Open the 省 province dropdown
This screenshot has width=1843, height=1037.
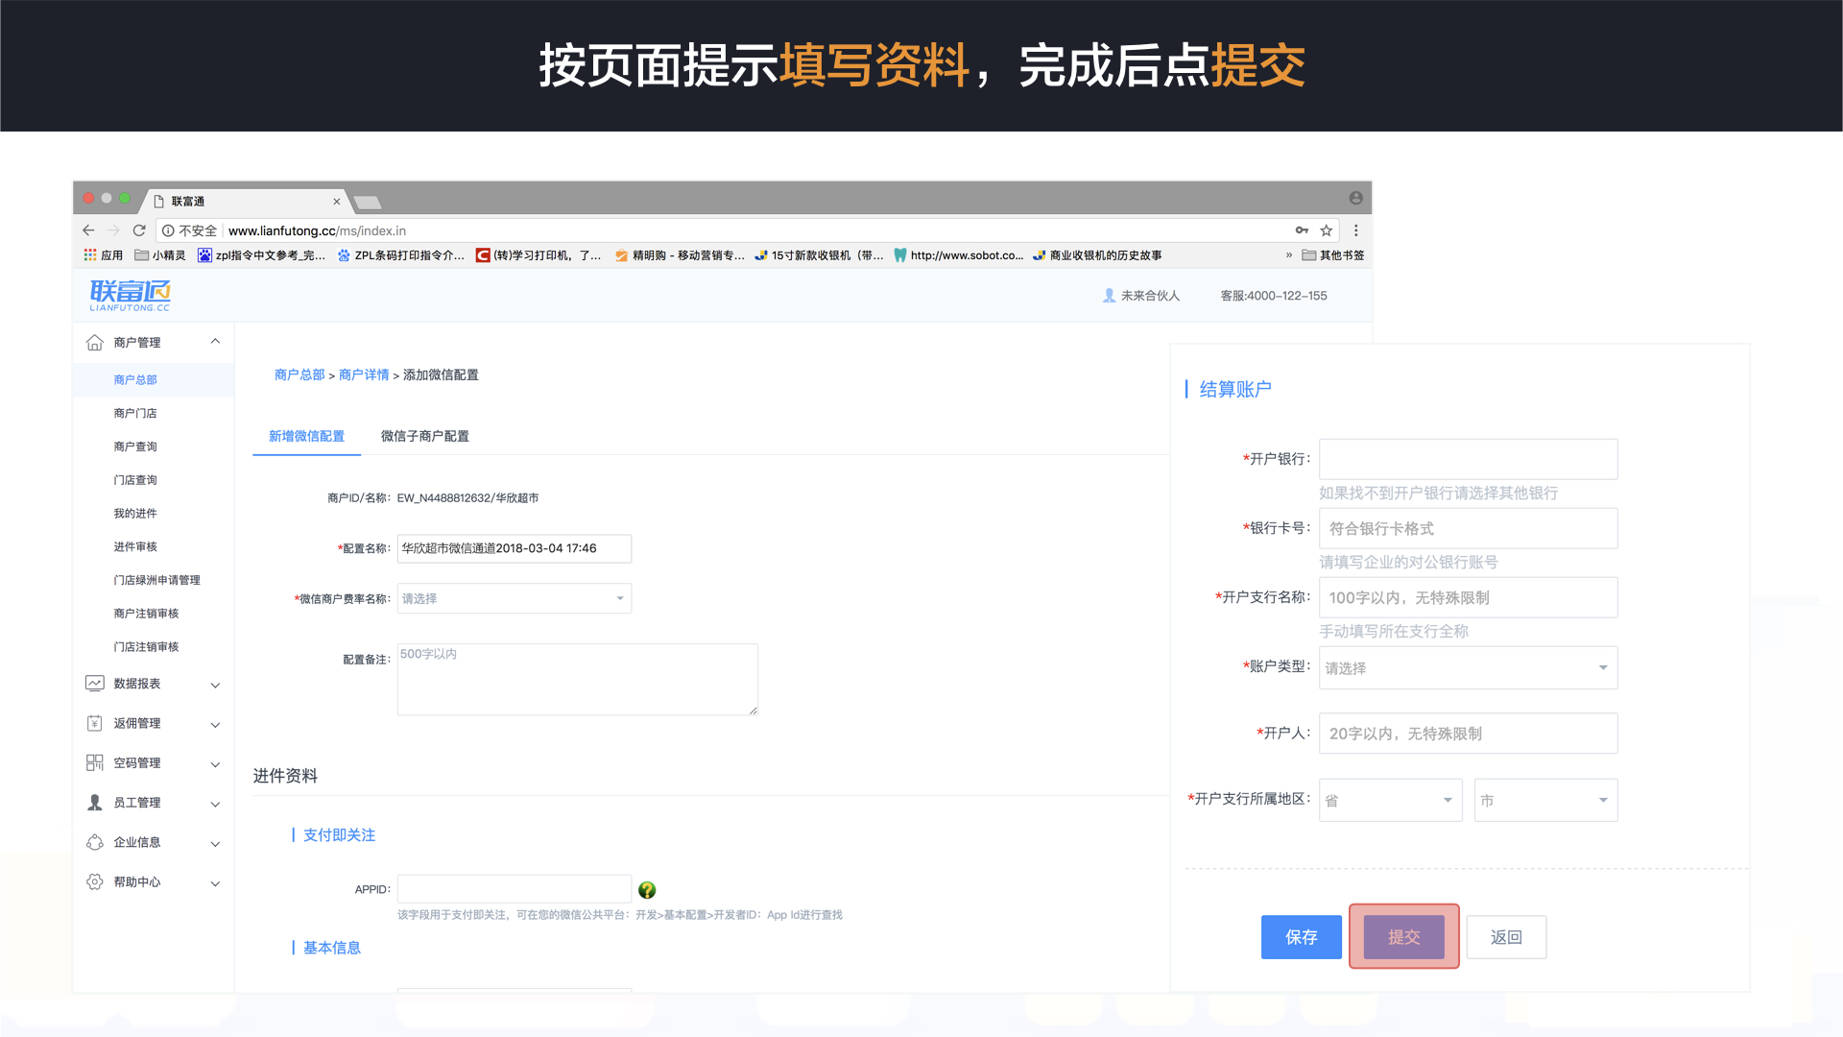[x=1390, y=800]
